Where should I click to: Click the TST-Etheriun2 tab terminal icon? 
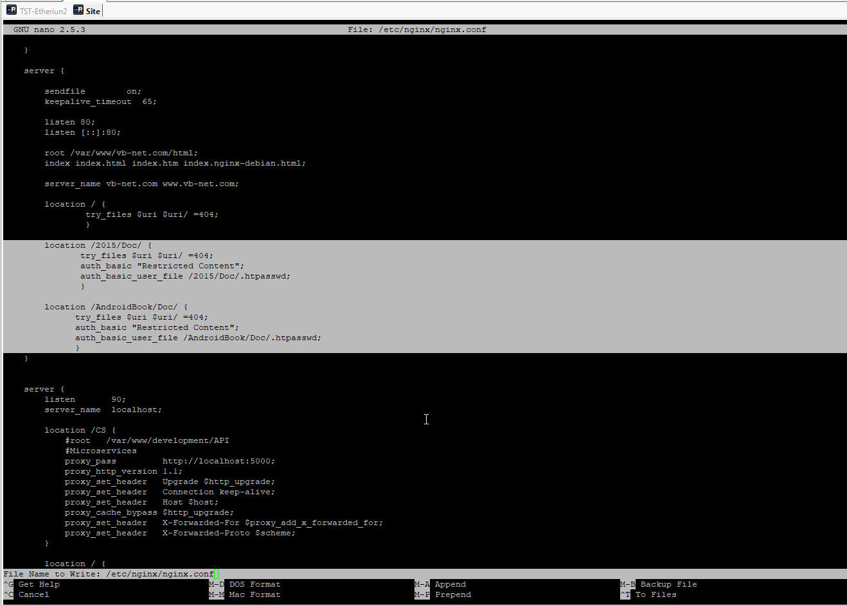pyautogui.click(x=12, y=10)
